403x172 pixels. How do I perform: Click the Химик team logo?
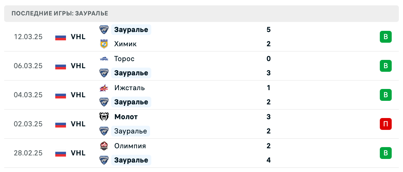(x=104, y=44)
